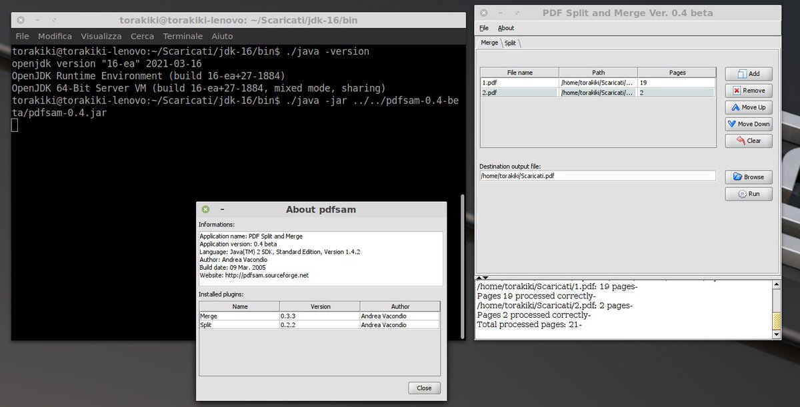Click the version cell 0.3.3

(x=320, y=316)
